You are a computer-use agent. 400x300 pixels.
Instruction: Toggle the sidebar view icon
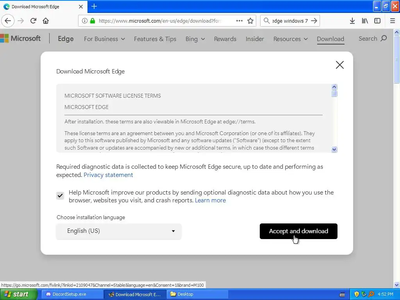(x=377, y=21)
